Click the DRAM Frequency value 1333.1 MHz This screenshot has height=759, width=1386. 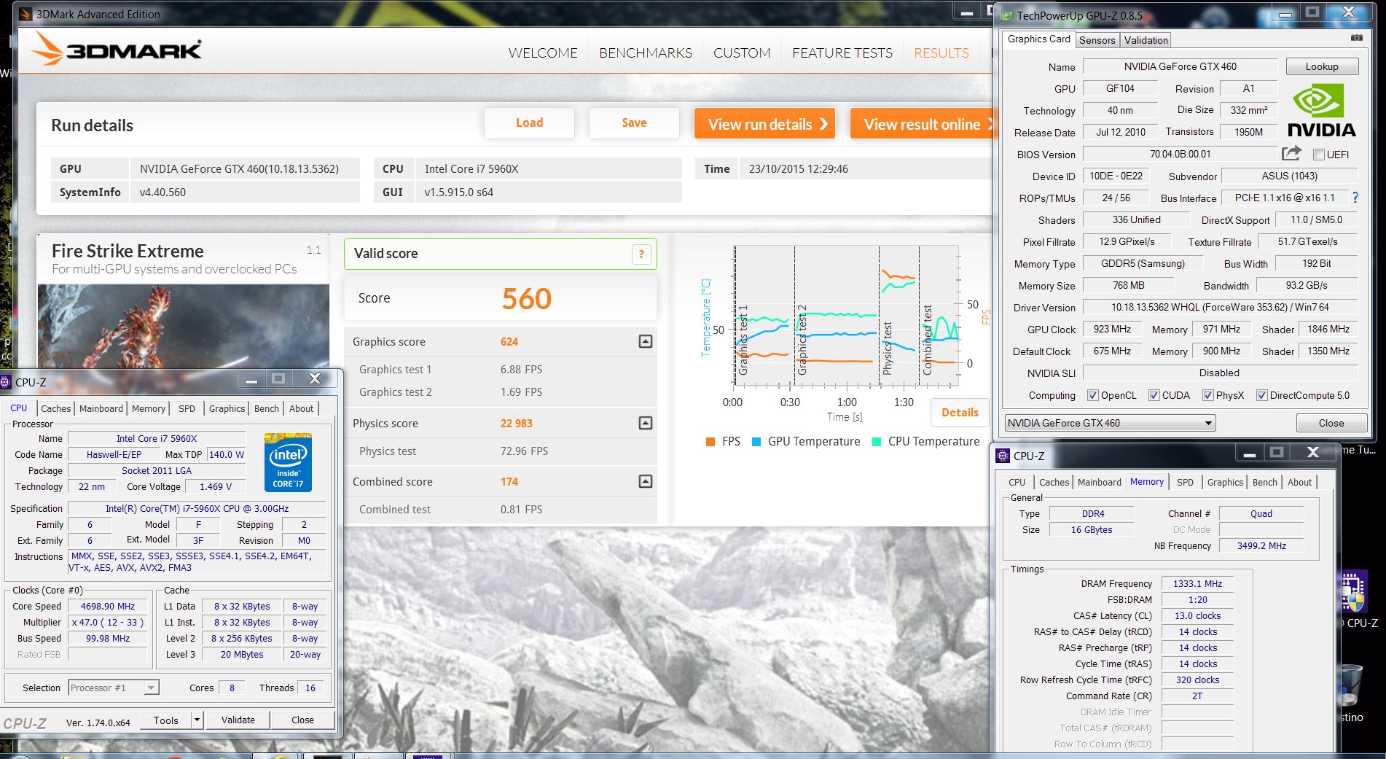(1197, 583)
